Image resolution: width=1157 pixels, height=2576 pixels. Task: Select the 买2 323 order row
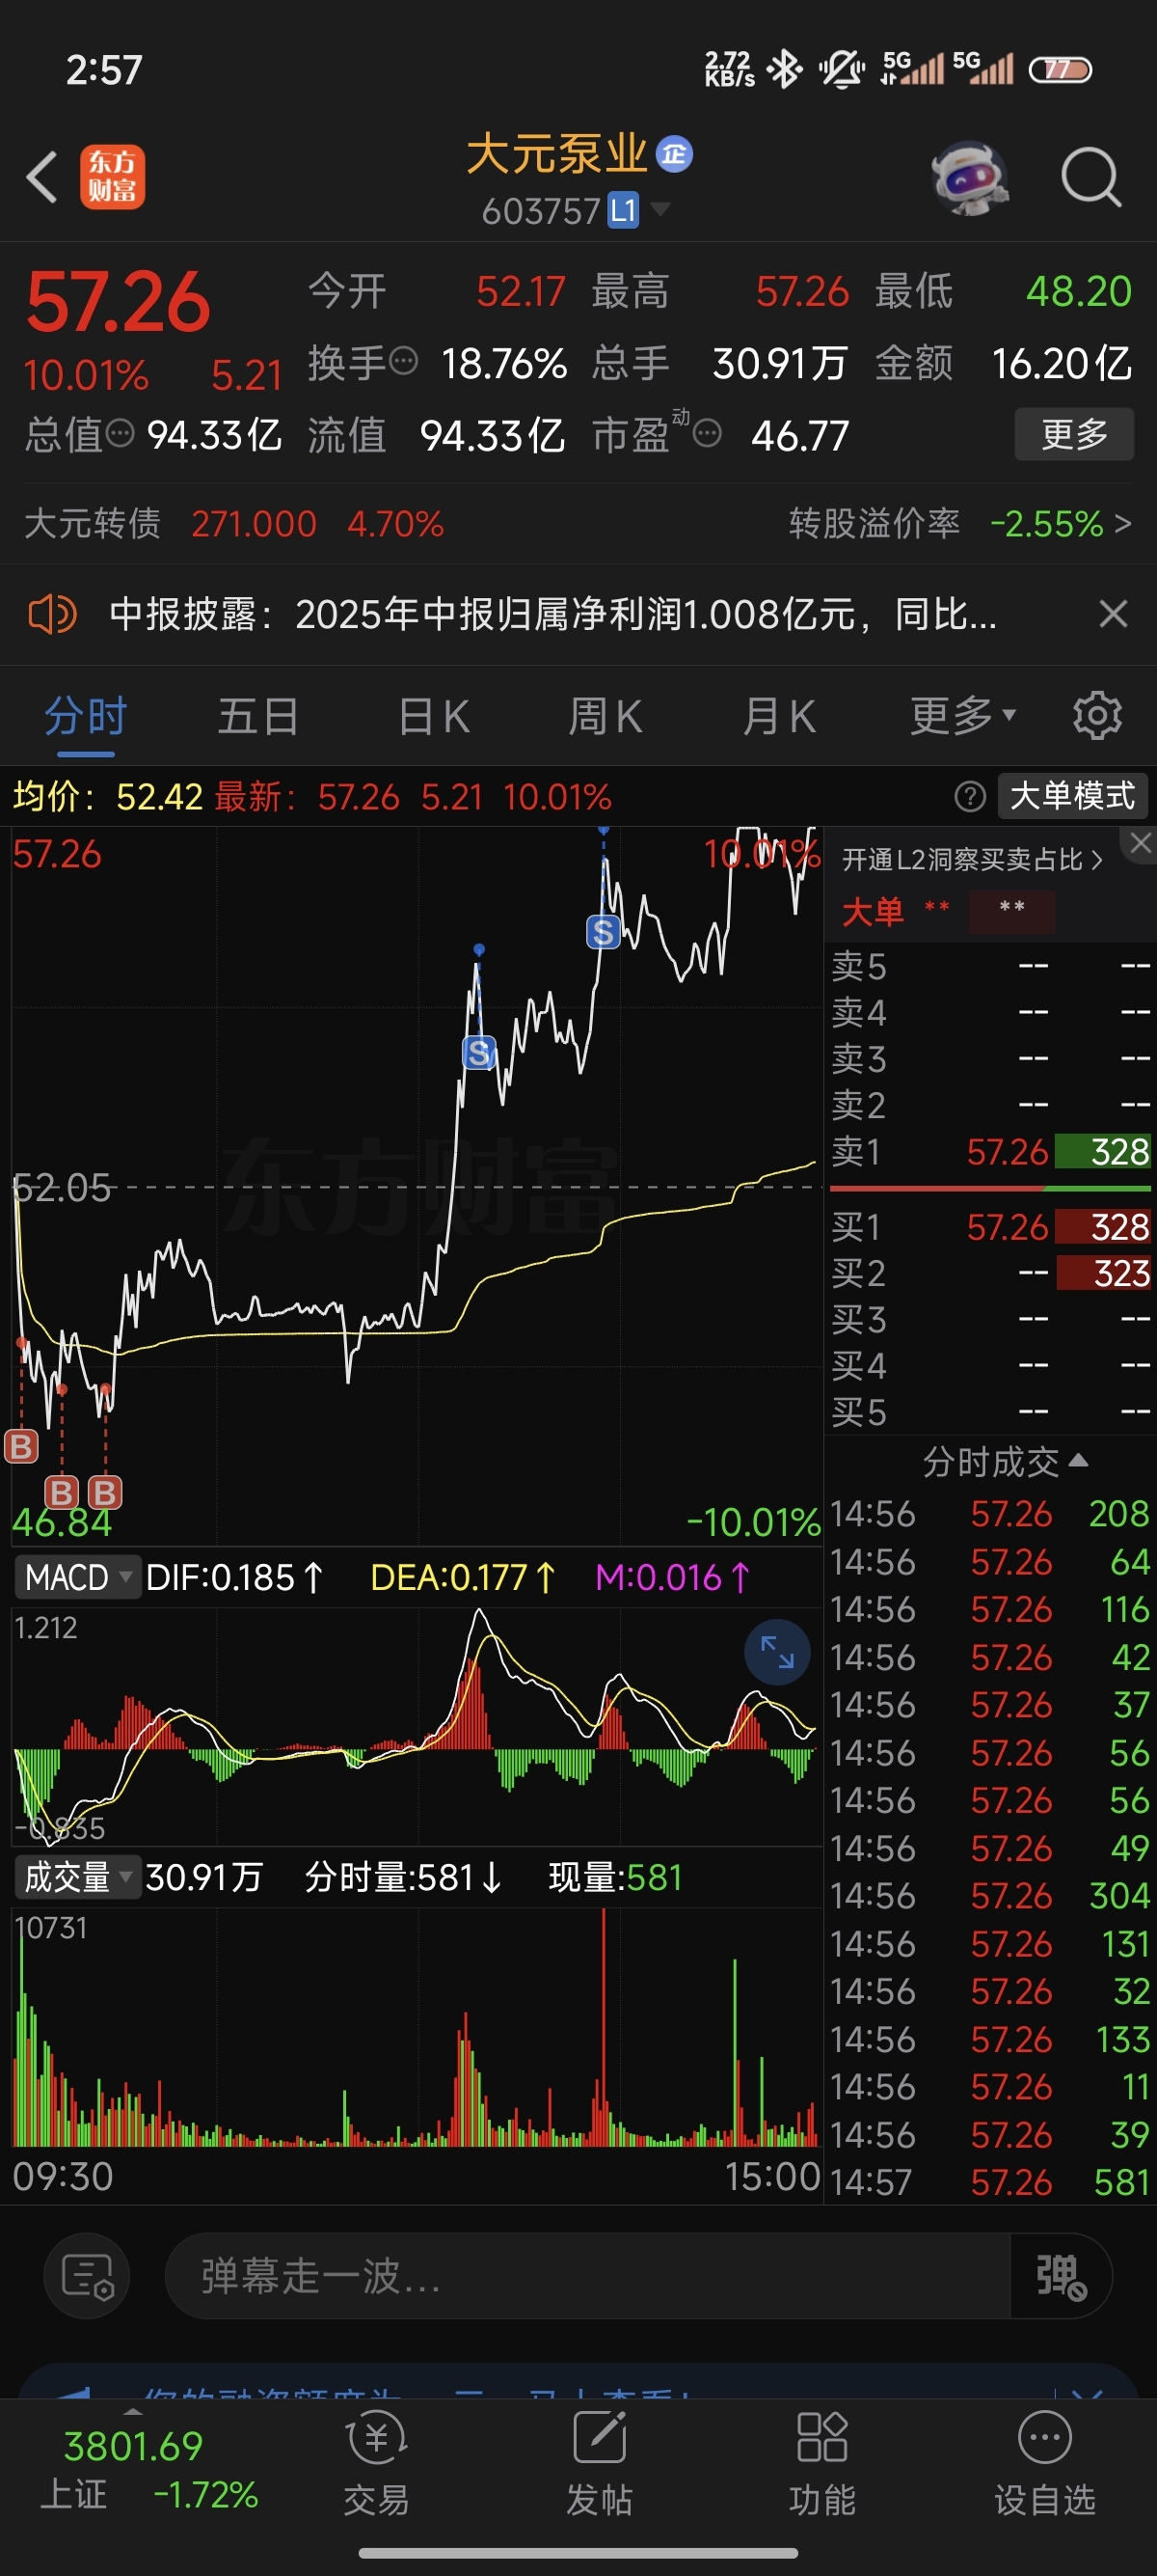point(990,1273)
